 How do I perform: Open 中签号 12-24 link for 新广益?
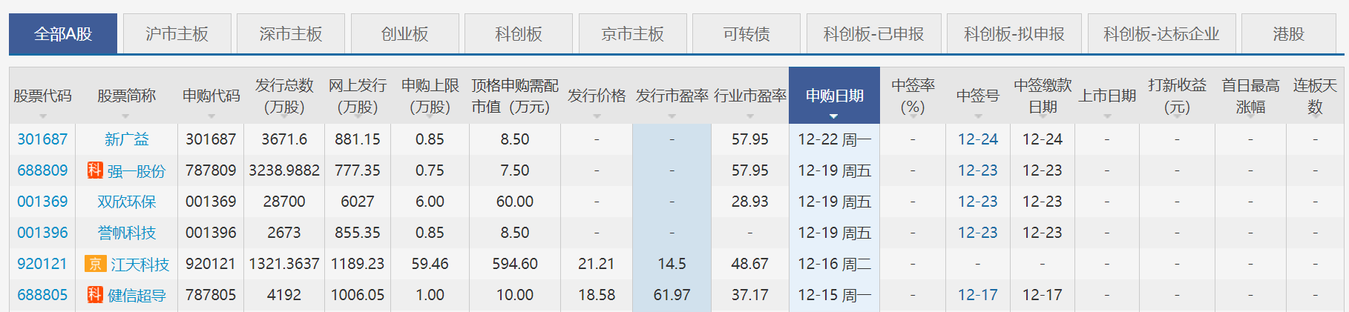coord(977,139)
